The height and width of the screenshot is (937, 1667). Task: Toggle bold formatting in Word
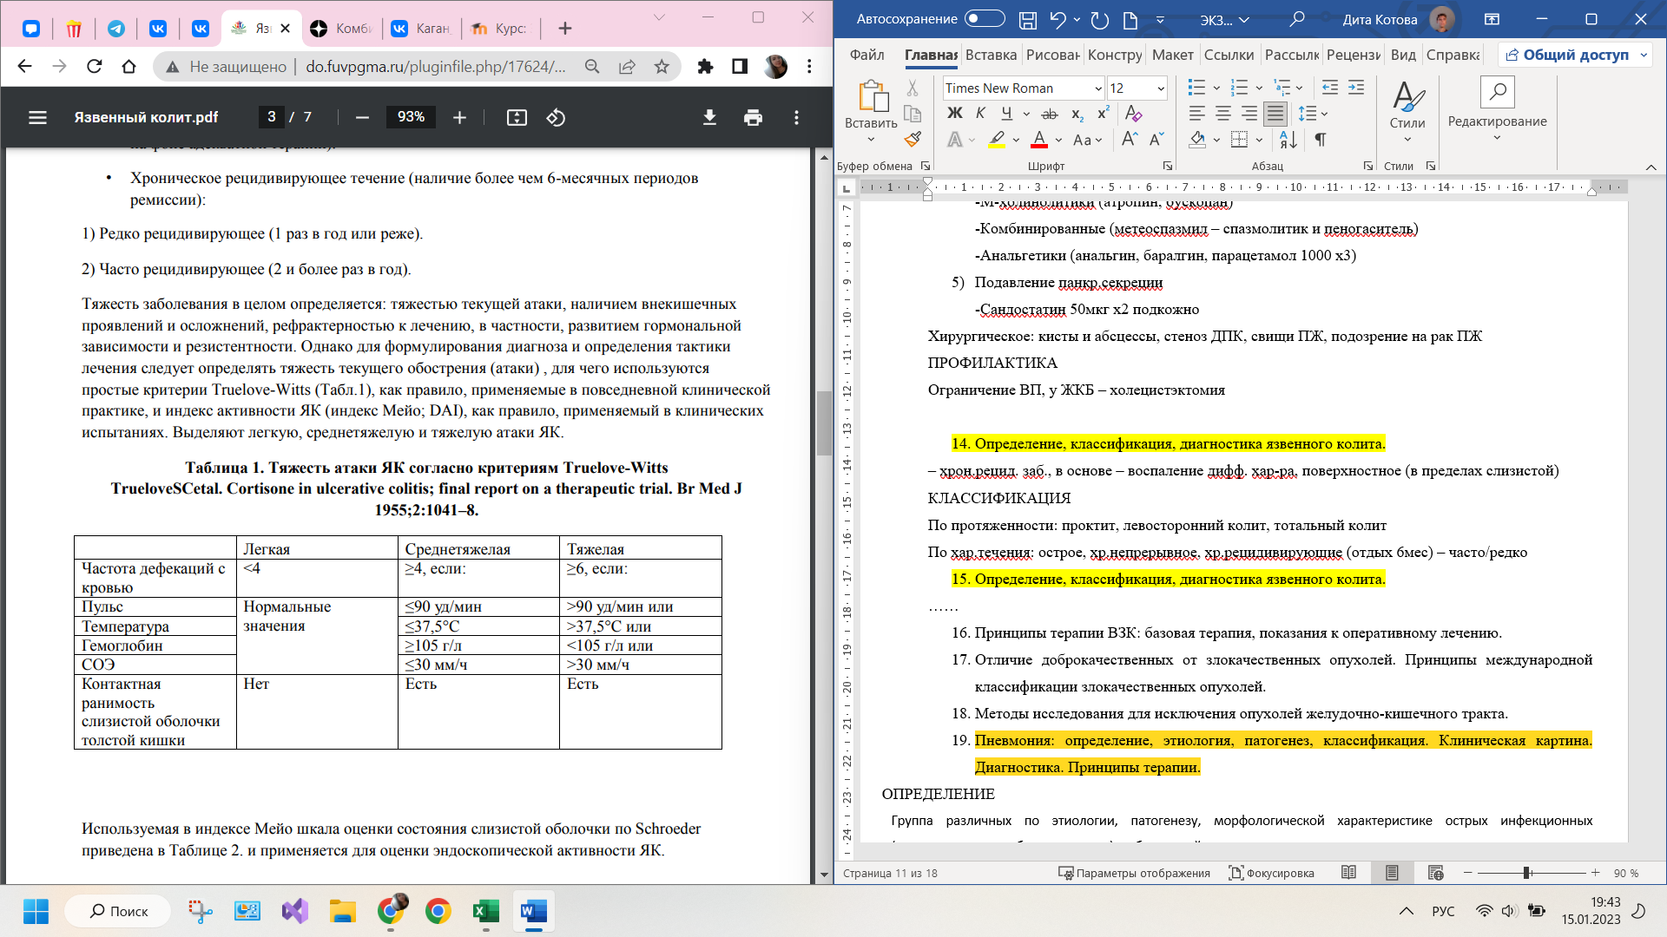pos(955,113)
